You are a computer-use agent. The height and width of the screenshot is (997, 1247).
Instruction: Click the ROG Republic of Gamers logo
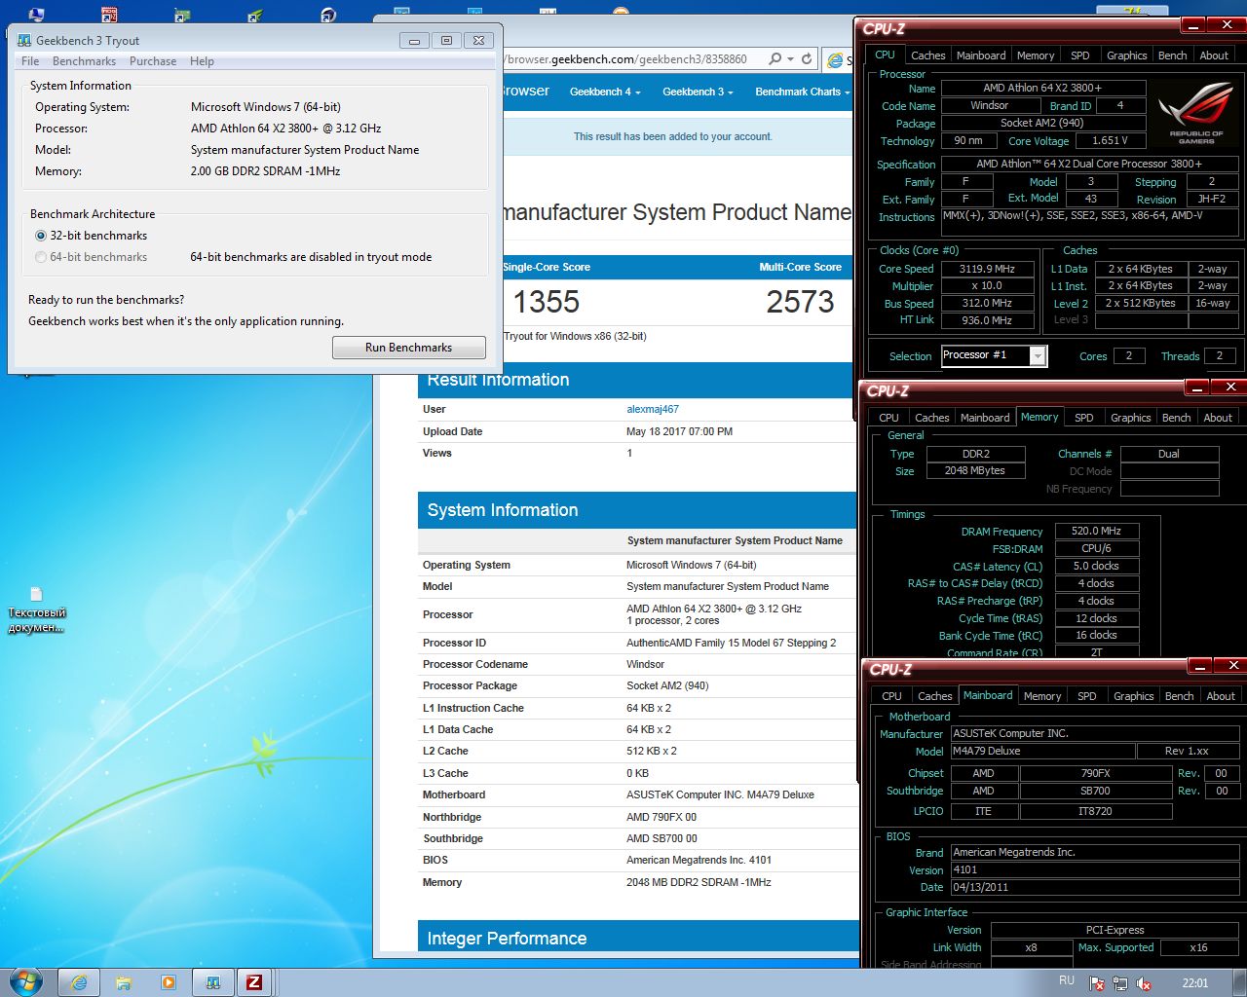(1195, 115)
